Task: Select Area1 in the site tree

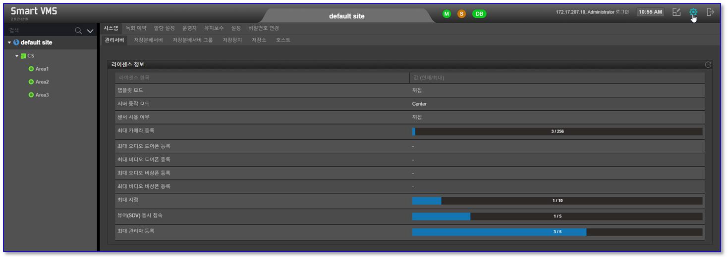Action: click(x=42, y=69)
